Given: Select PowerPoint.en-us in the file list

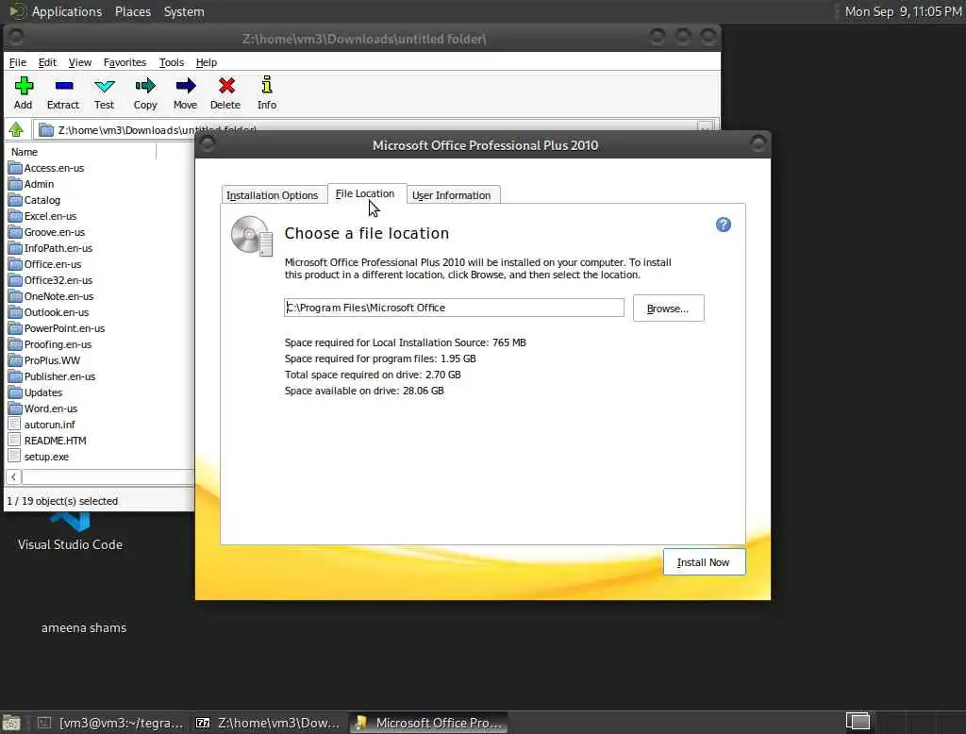Looking at the screenshot, I should 64,328.
